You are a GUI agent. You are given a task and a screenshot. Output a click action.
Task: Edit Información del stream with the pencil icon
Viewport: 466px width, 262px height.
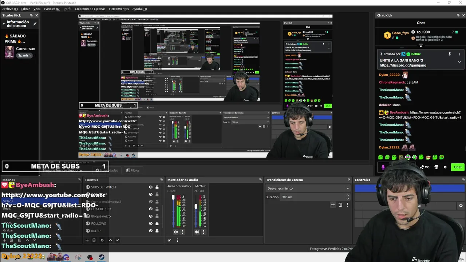pos(35,24)
